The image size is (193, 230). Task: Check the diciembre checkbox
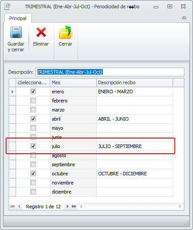[x=33, y=192]
